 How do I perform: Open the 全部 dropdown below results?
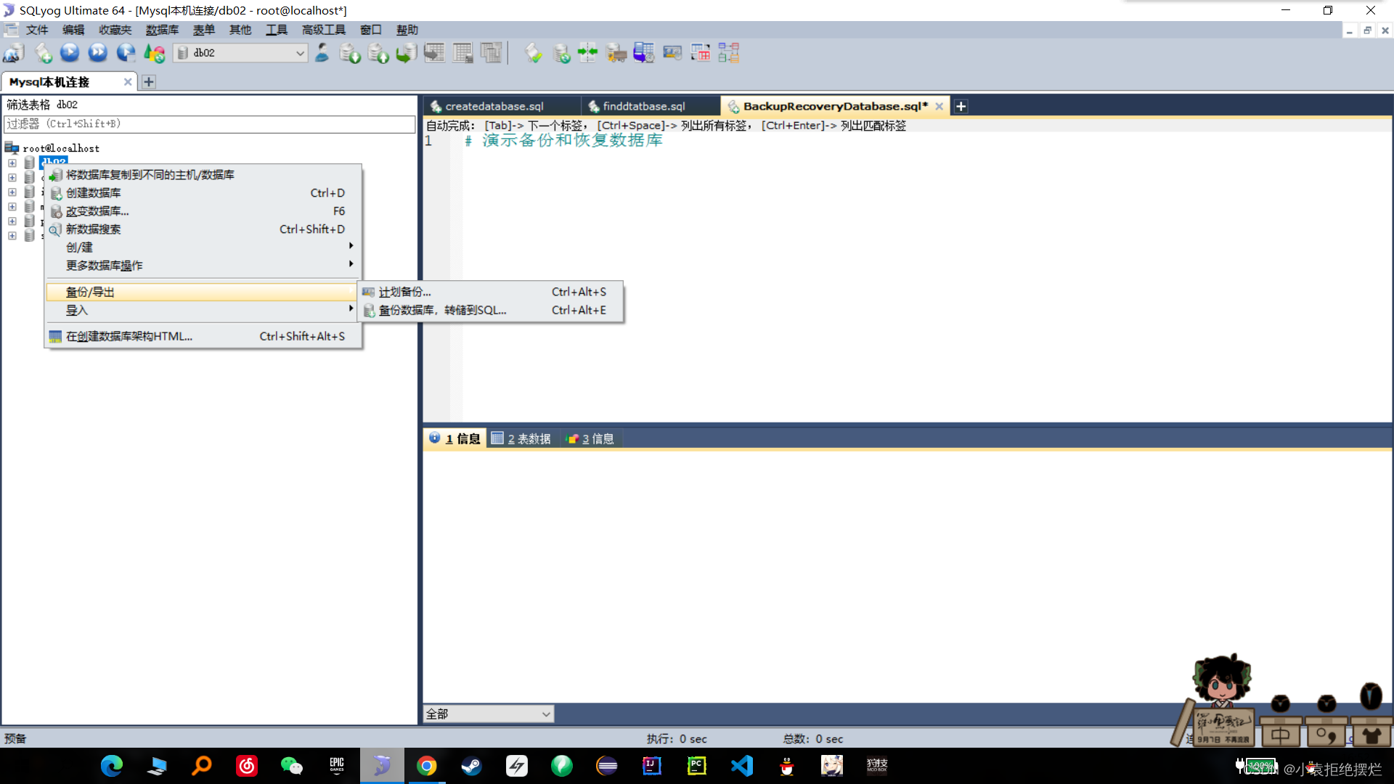click(x=488, y=714)
